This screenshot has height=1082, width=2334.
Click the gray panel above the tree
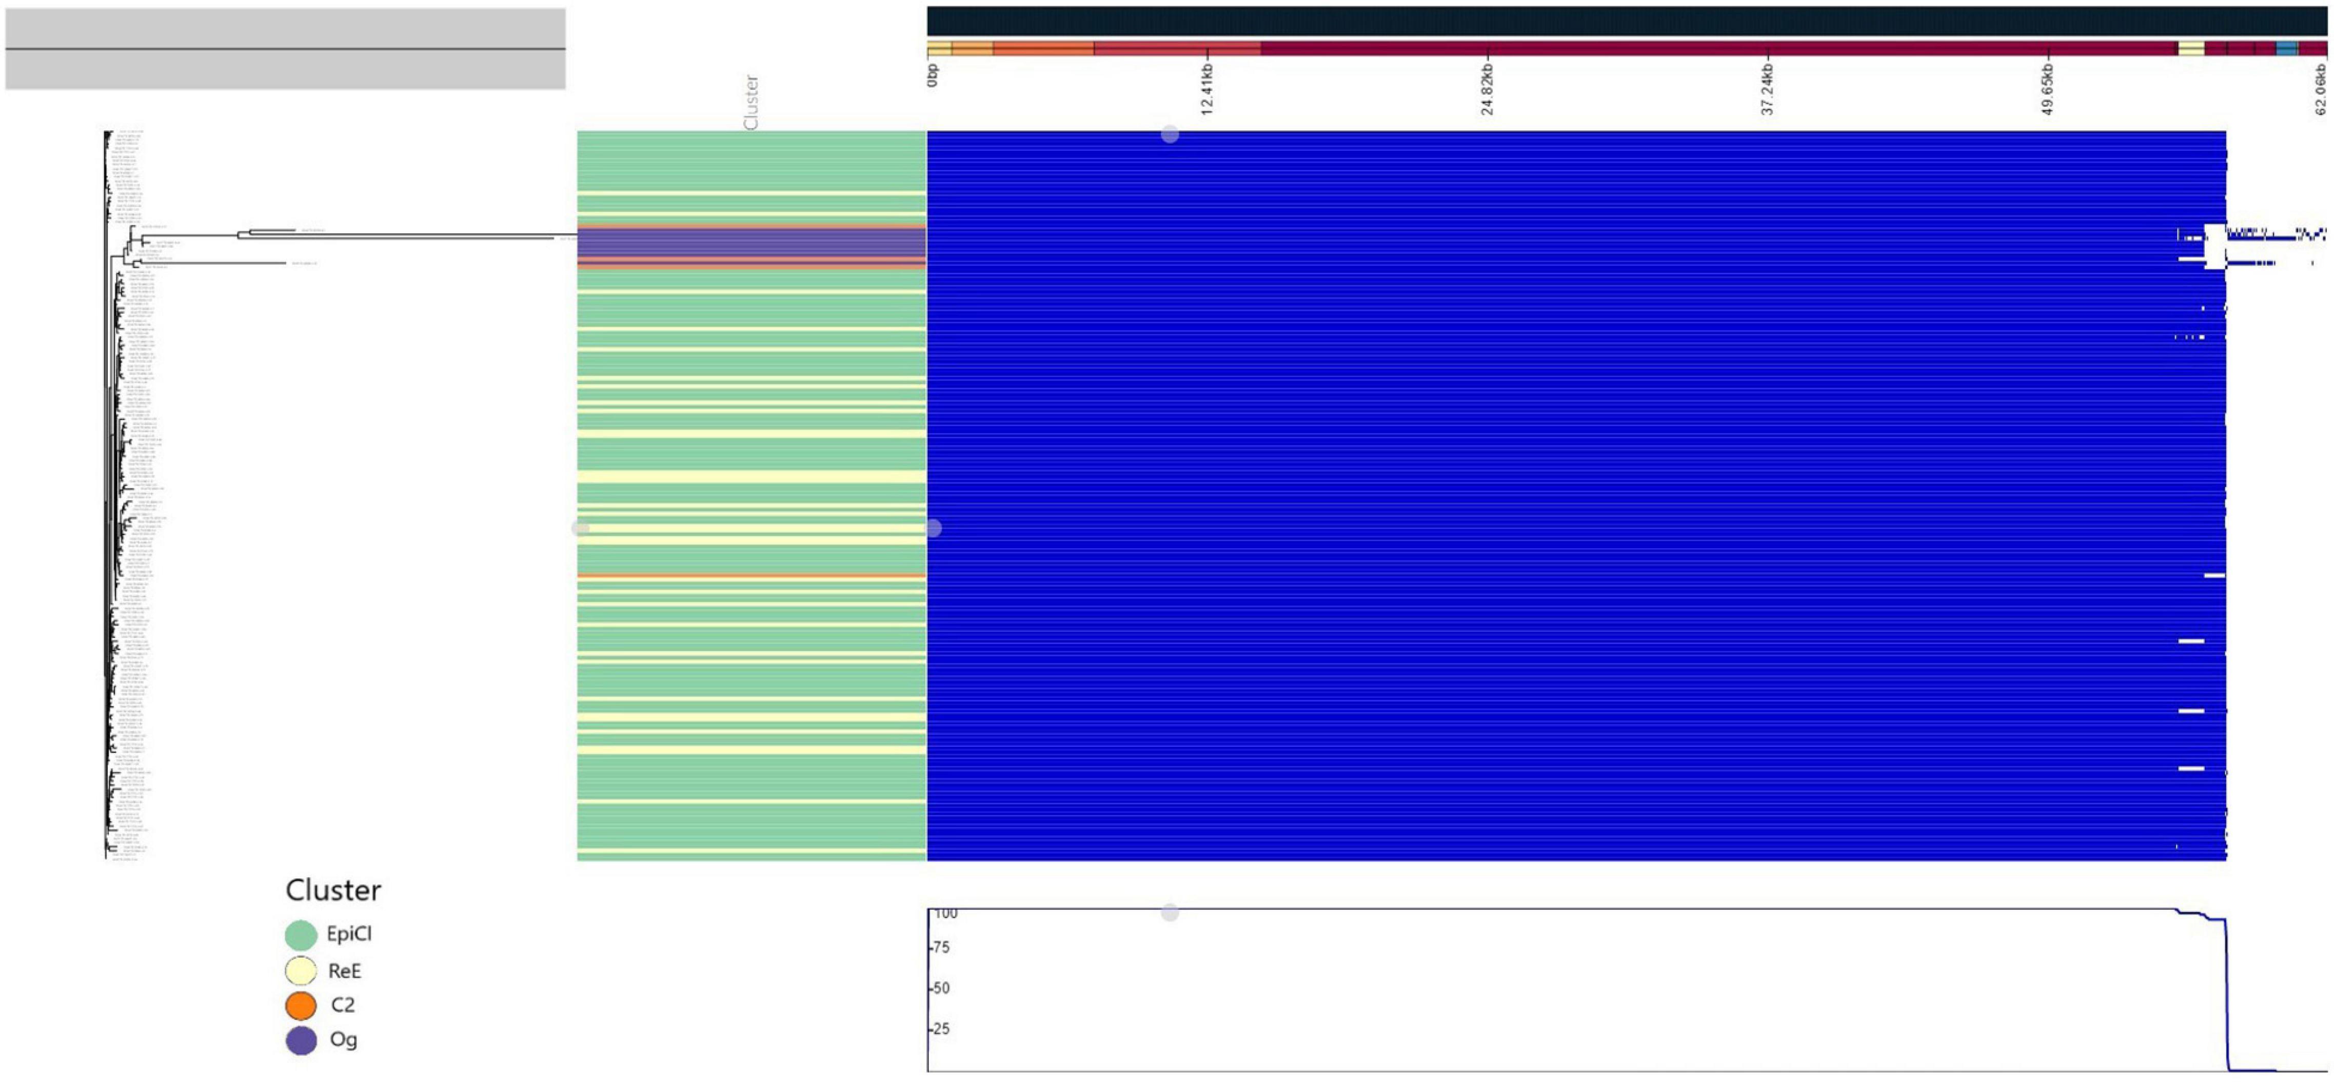coord(285,49)
